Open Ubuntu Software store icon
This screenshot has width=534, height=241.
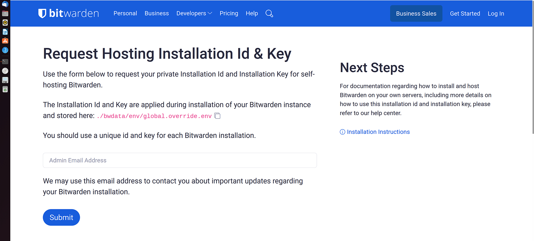(5, 41)
